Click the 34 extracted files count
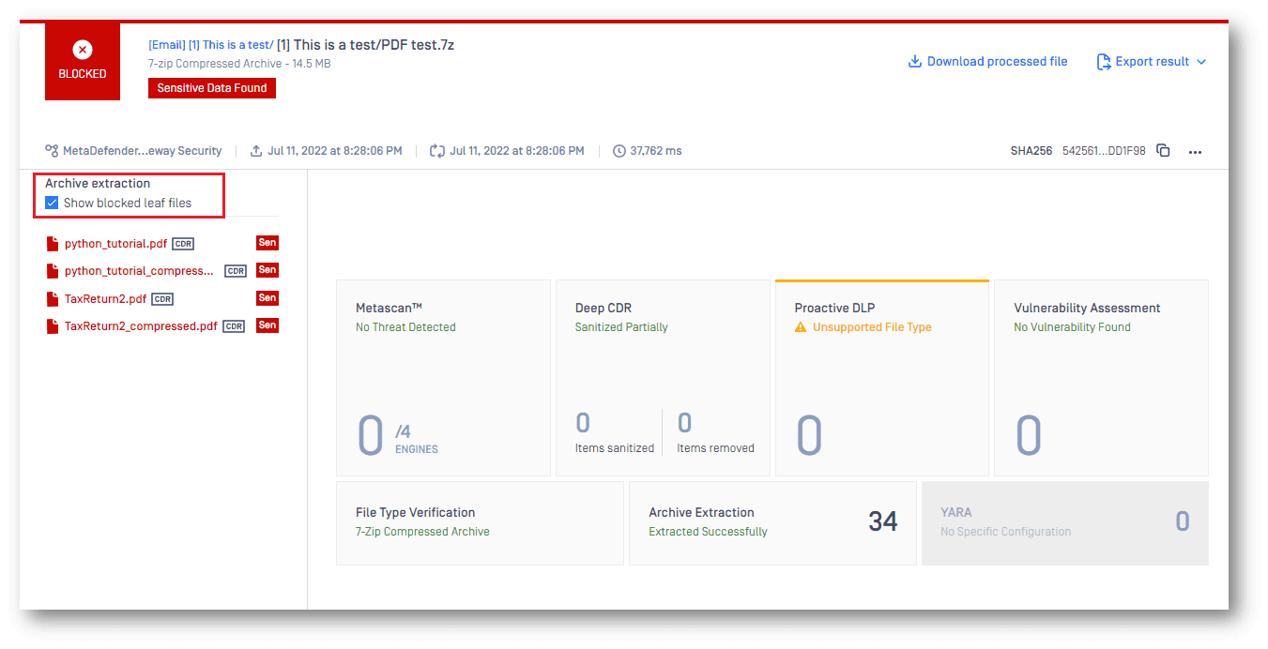Viewport: 1268px width, 649px height. click(882, 521)
